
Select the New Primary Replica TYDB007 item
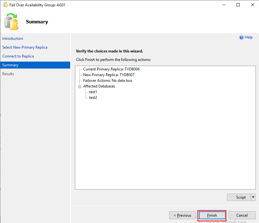click(109, 75)
